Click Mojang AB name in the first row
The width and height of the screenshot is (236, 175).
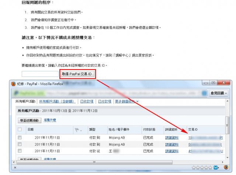(x=117, y=138)
